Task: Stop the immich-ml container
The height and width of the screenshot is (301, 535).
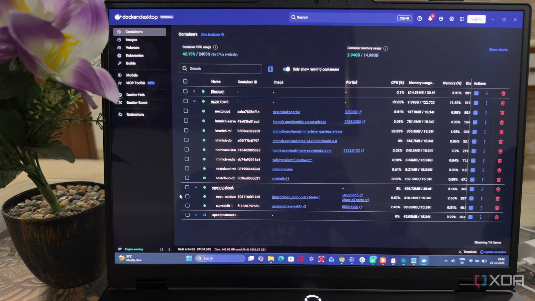Action: (x=474, y=132)
